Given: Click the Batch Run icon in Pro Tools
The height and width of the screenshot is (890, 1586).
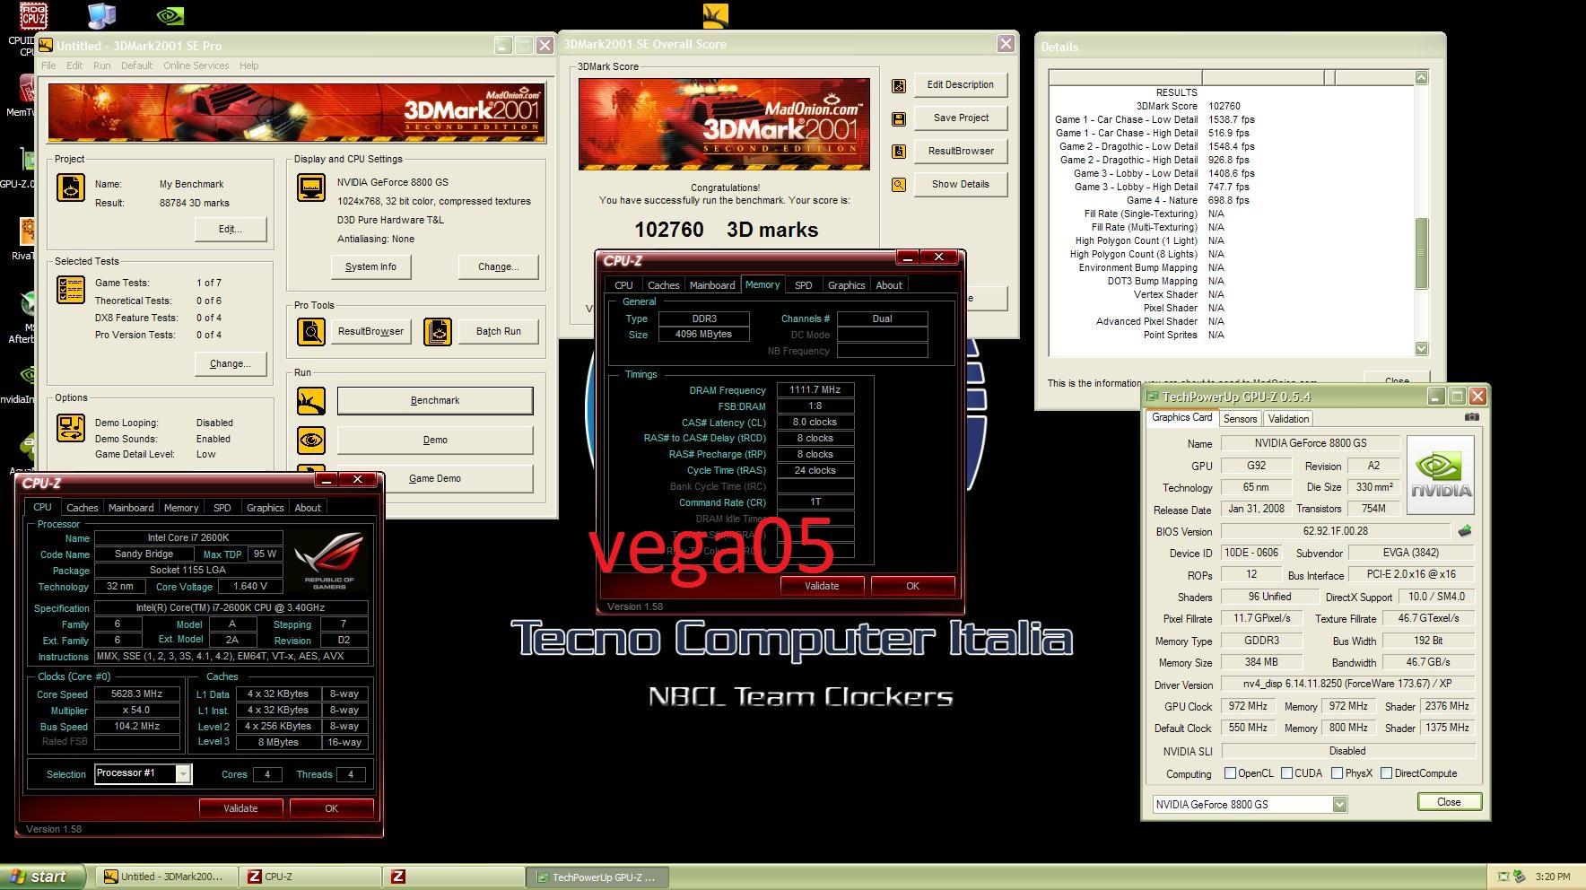Looking at the screenshot, I should (438, 332).
